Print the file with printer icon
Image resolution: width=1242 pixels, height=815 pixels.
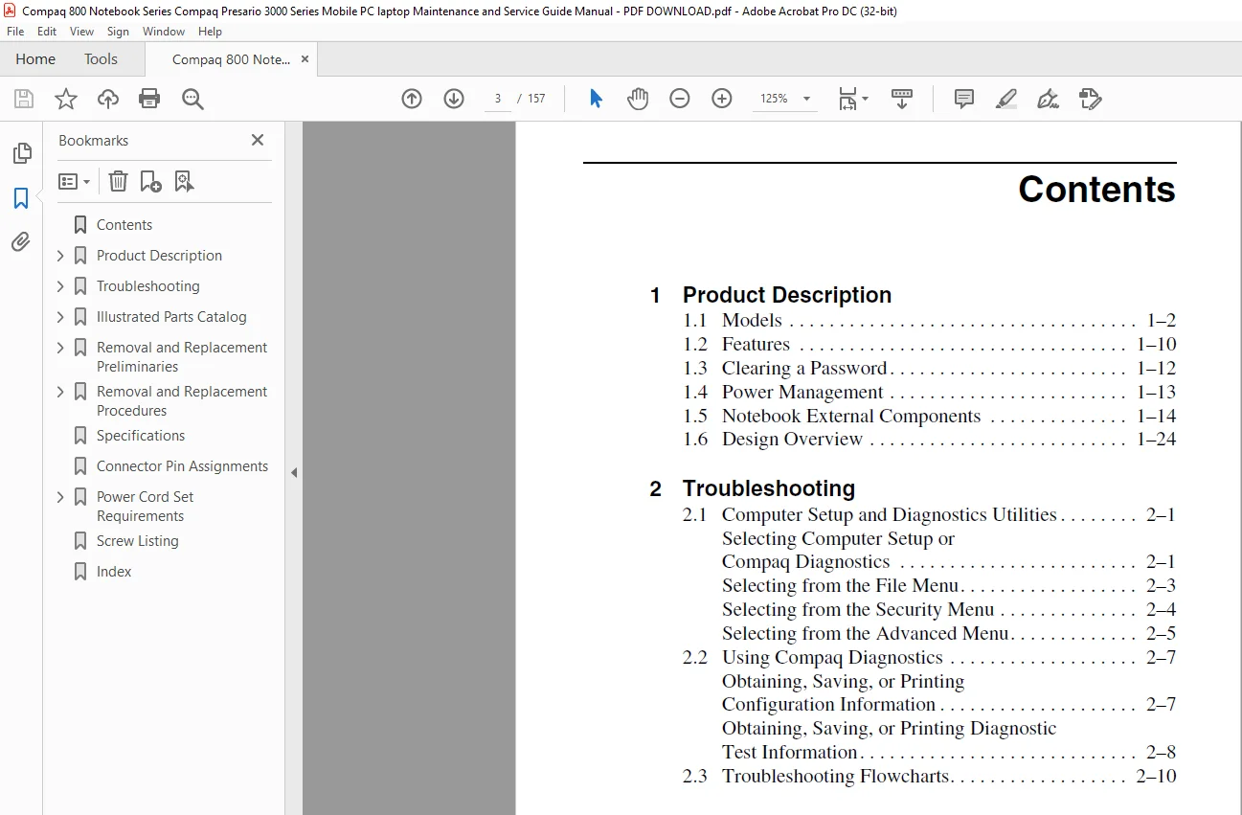pyautogui.click(x=149, y=99)
